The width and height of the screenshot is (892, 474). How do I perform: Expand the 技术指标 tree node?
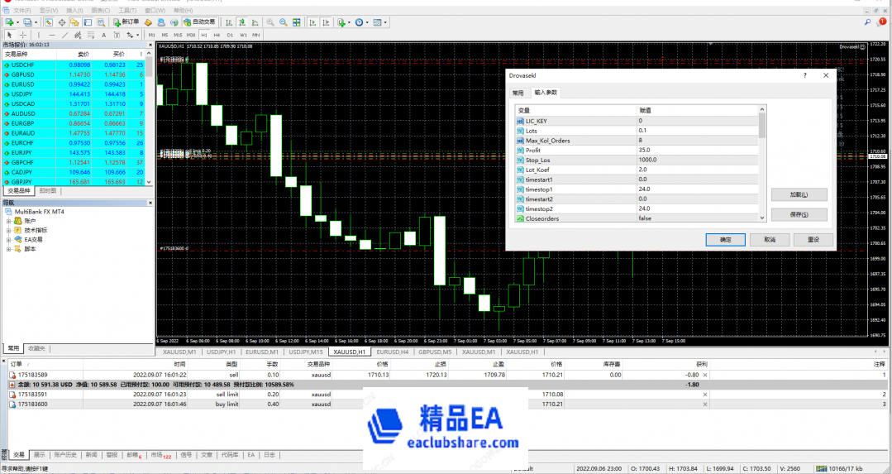(8, 230)
